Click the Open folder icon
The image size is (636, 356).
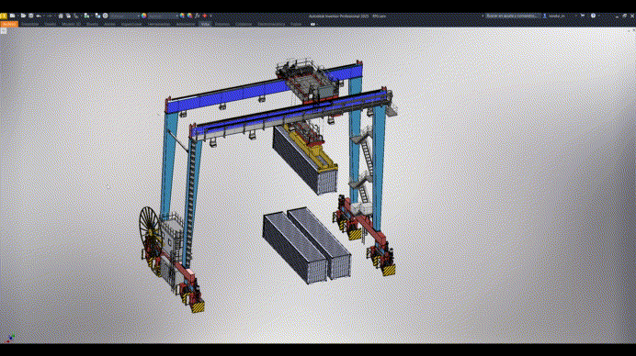click(23, 16)
